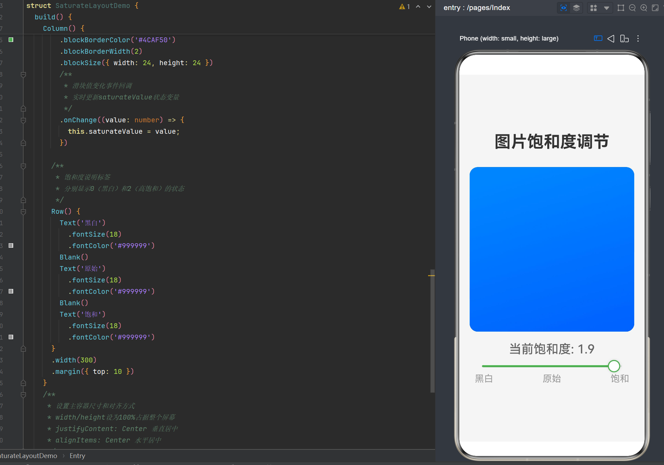Click the Entry breadcrumb
The image size is (664, 465).
pos(77,456)
